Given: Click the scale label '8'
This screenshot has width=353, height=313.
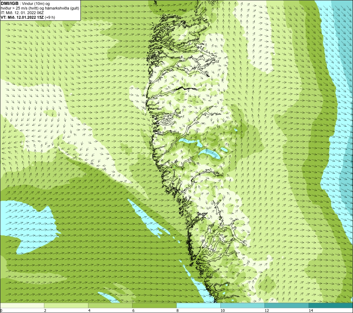Looking at the screenshot, I should (x=178, y=311).
